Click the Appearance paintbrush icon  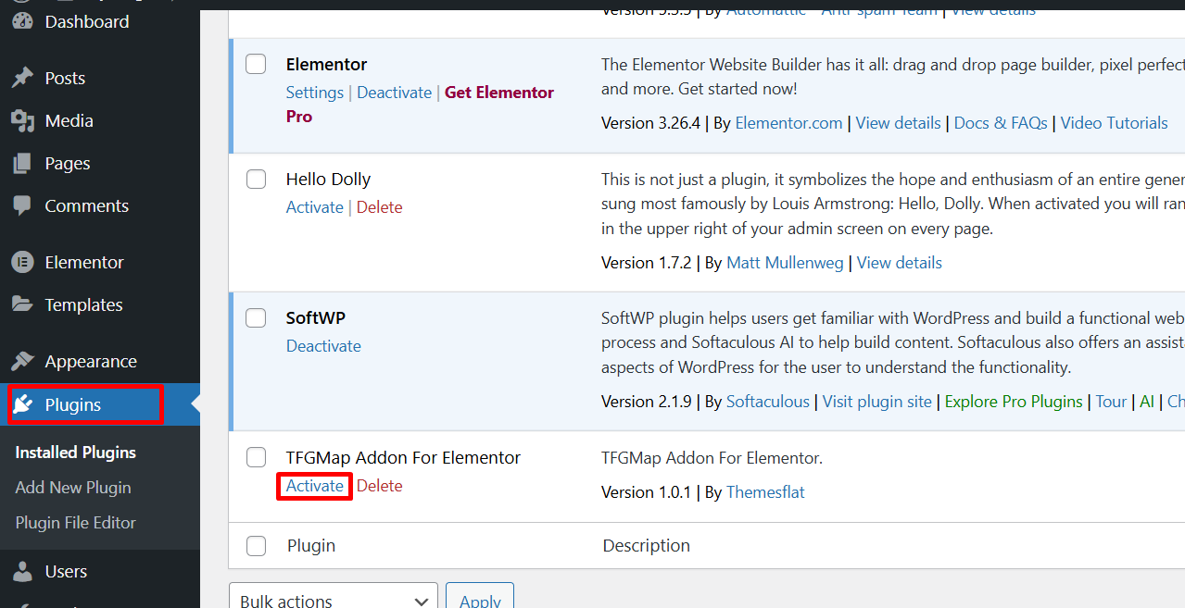coord(22,361)
